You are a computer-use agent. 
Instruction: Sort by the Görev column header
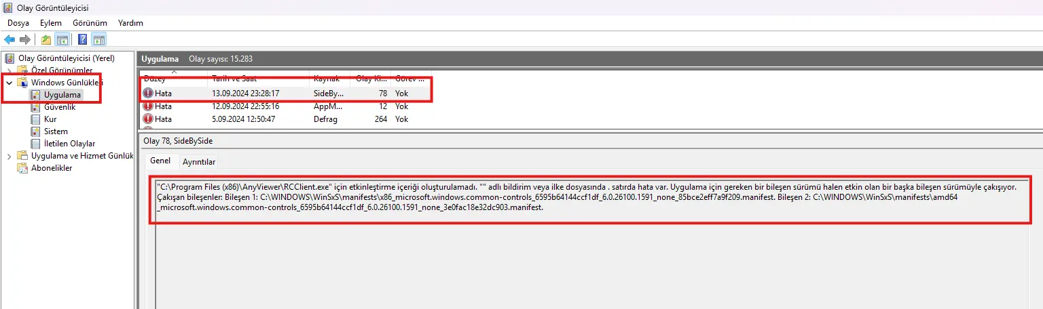tap(411, 78)
